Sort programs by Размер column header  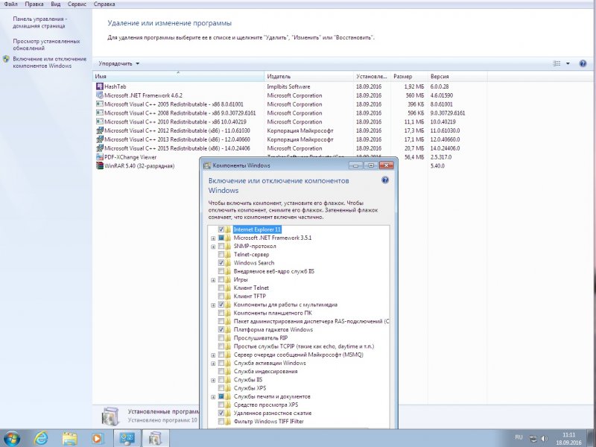[x=409, y=77]
